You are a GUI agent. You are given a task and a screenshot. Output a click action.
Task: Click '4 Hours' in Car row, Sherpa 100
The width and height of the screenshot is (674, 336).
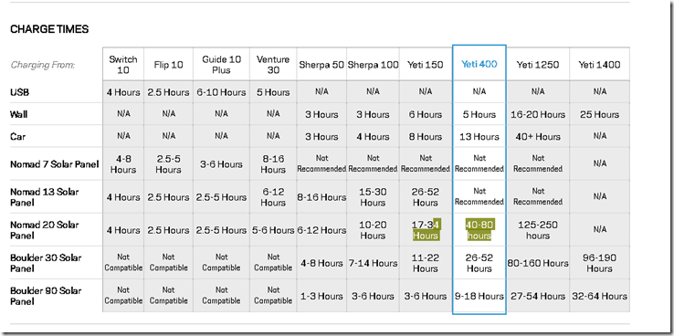(373, 137)
